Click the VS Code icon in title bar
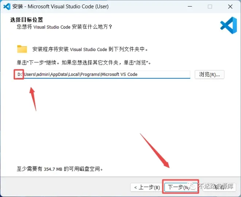This screenshot has height=197, width=241. tap(7, 7)
